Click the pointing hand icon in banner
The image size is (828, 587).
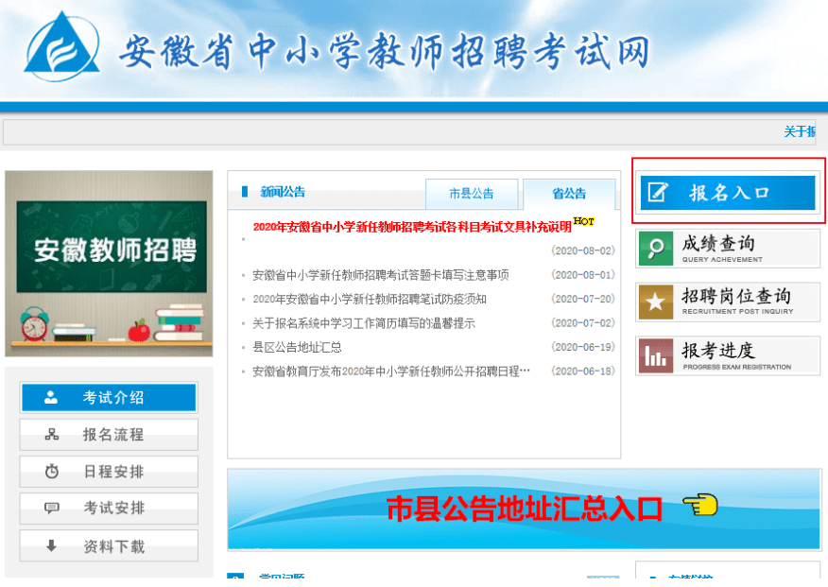coord(700,505)
